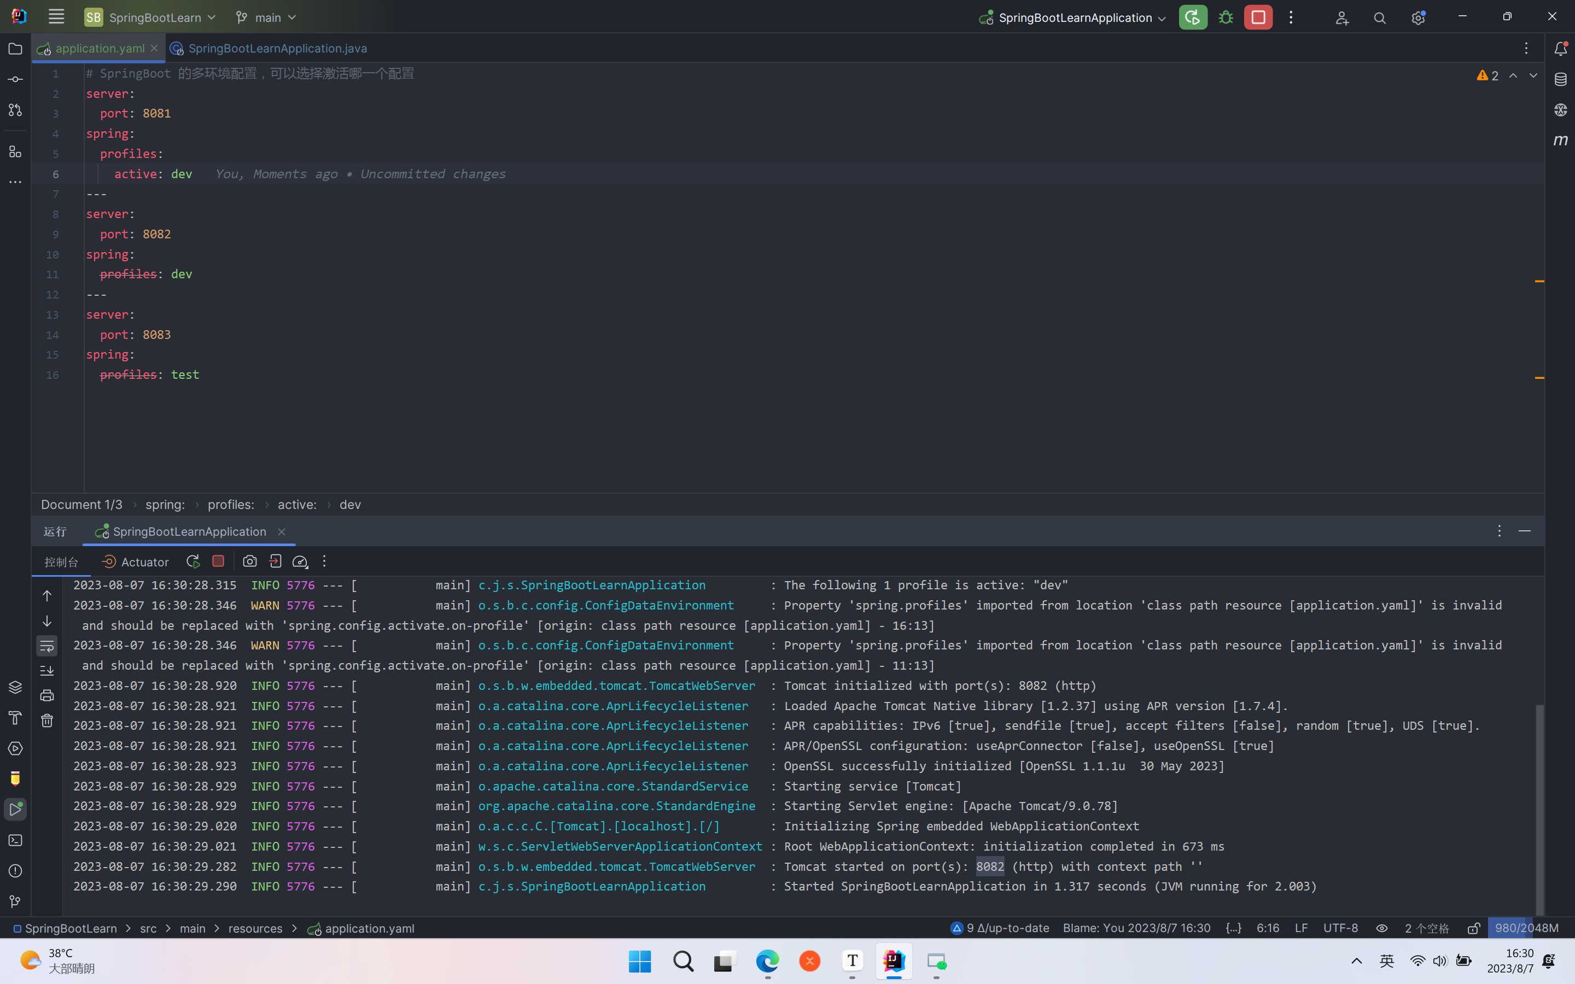
Task: Click the memory indicator 980/2048M
Action: 1526,928
